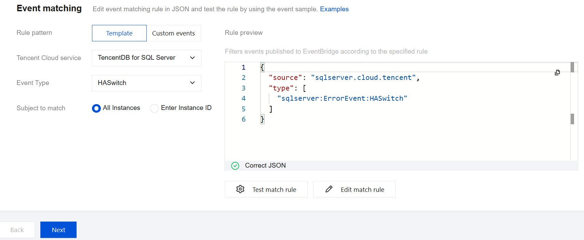Copy the rule preview JSON
Viewport: 584px width, 240px height.
[557, 72]
